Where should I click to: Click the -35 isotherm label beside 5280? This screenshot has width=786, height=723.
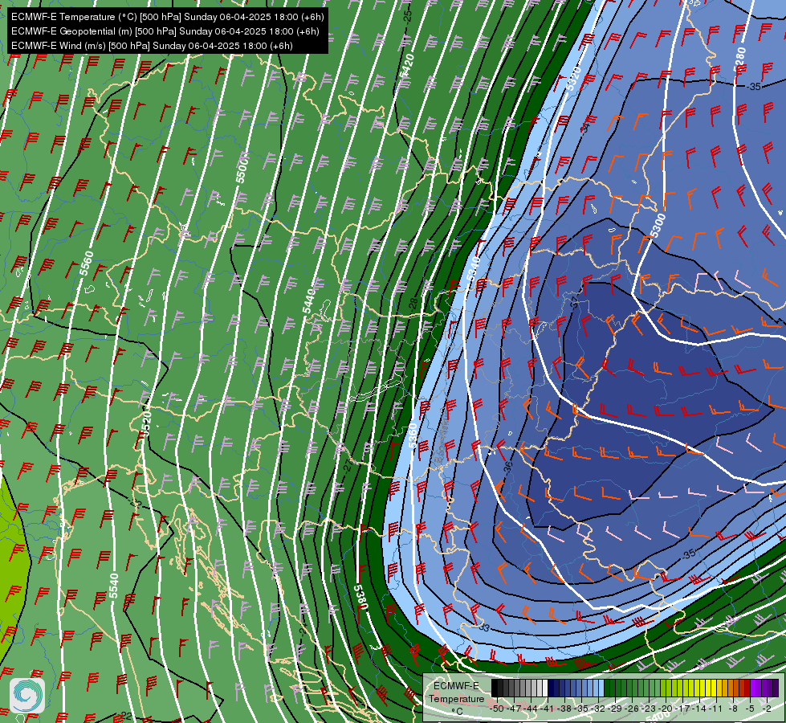(x=753, y=86)
